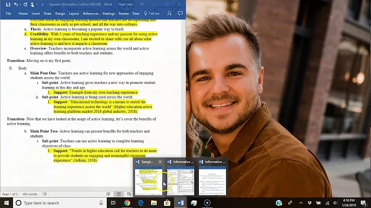Open File Explorer from the taskbar
This screenshot has height=208, width=371.
click(154, 203)
